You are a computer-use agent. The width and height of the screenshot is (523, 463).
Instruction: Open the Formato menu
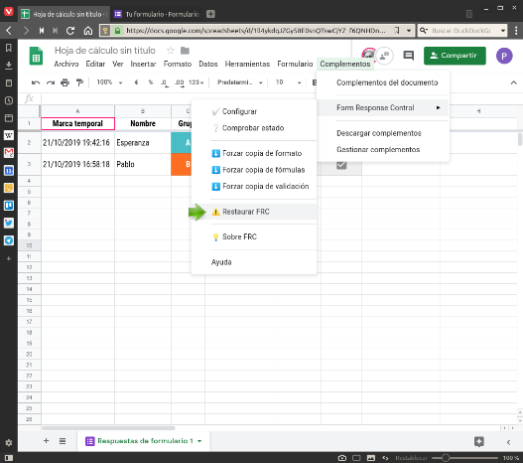pyautogui.click(x=178, y=64)
